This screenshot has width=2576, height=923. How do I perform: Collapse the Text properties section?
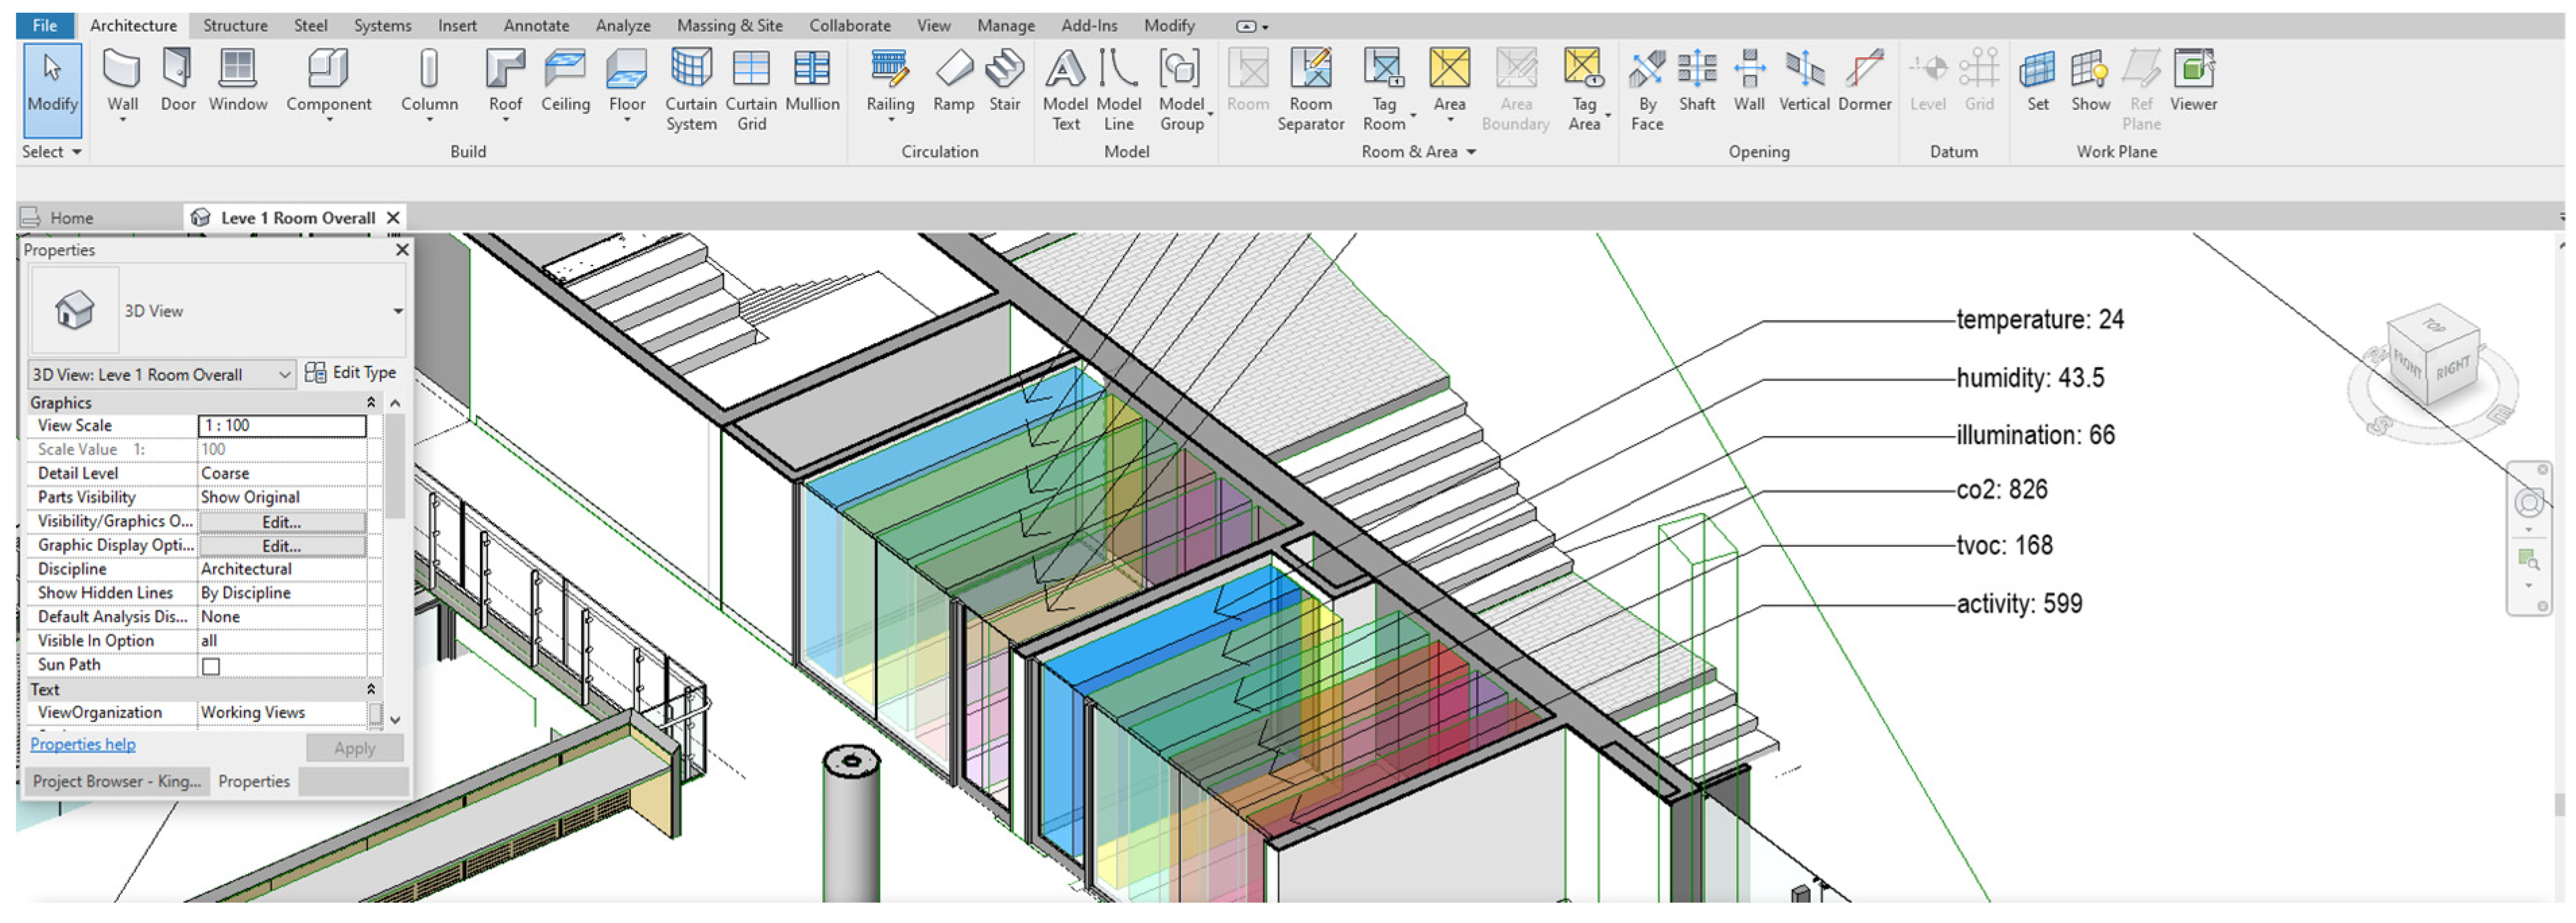(371, 690)
